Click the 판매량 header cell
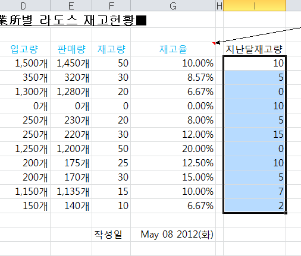This screenshot has width=301, height=256. point(71,49)
